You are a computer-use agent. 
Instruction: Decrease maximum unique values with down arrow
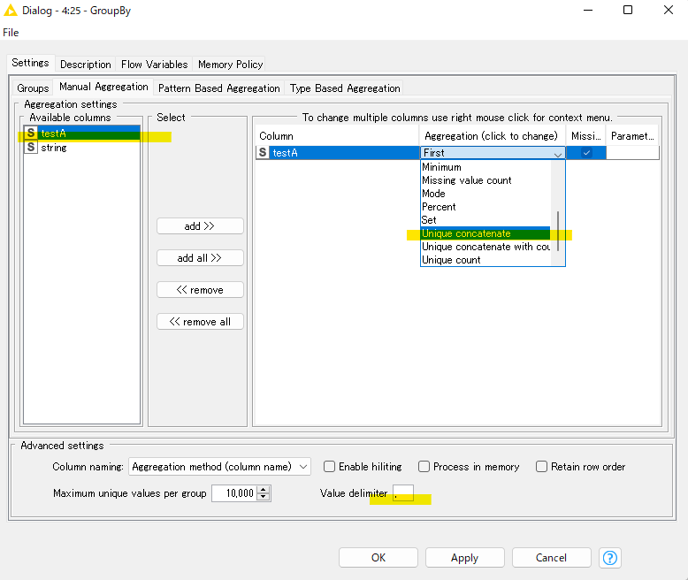[x=264, y=497]
